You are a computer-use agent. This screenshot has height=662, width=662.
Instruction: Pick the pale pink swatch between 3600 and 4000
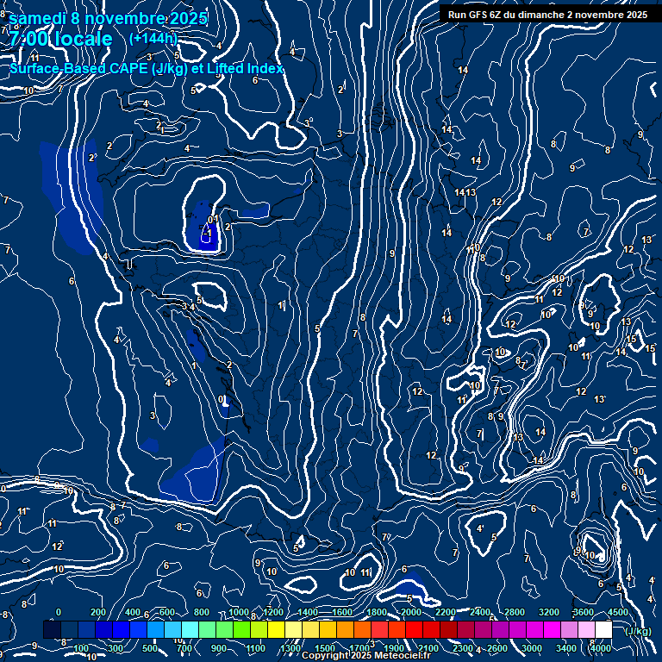point(586,629)
